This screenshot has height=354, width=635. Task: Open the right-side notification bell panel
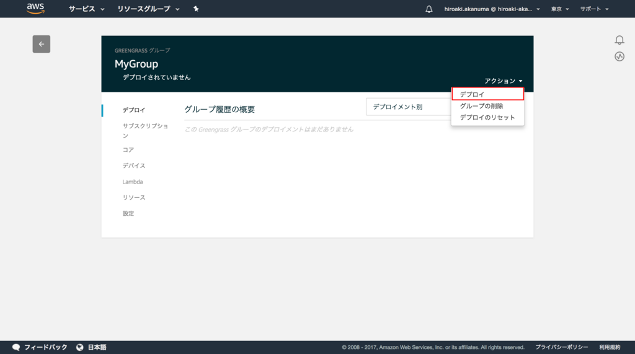619,40
